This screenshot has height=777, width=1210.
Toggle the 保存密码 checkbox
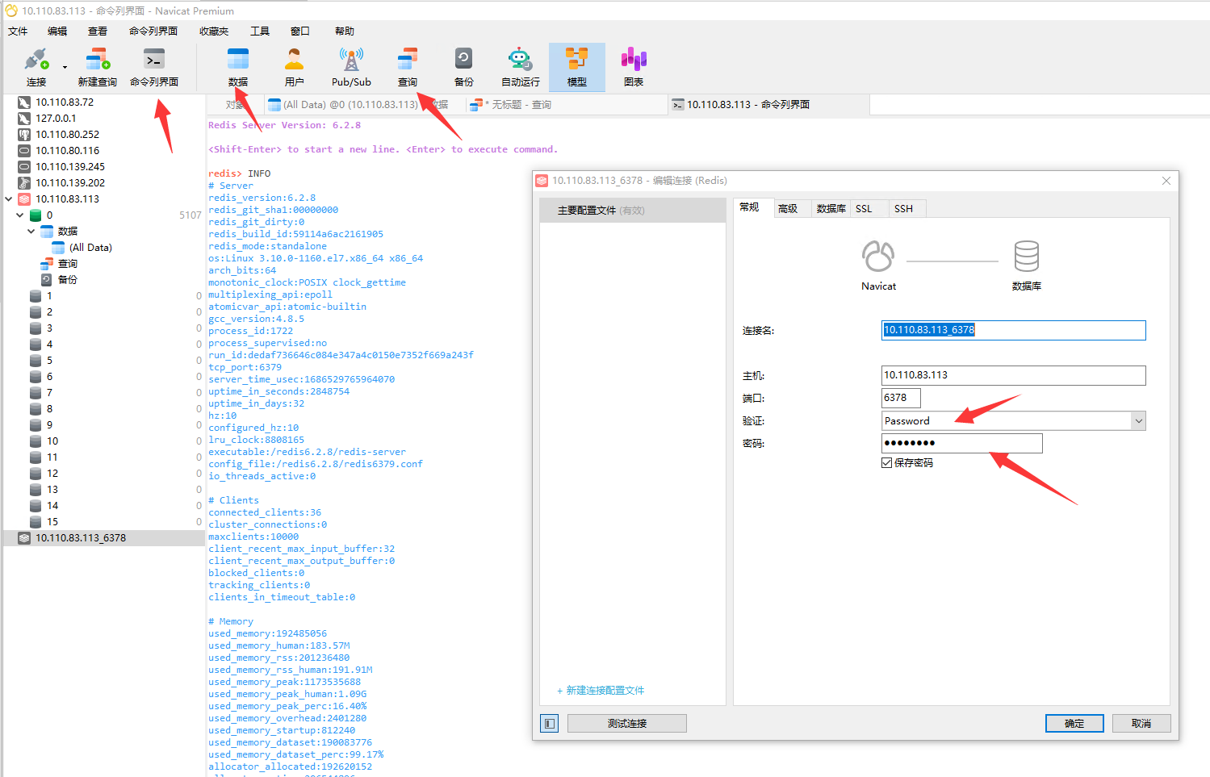click(x=886, y=462)
